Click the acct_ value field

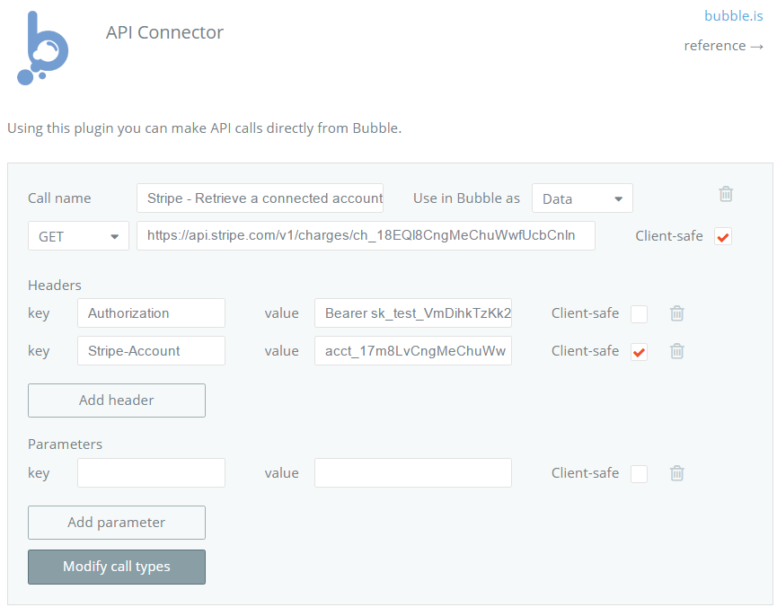tap(413, 350)
